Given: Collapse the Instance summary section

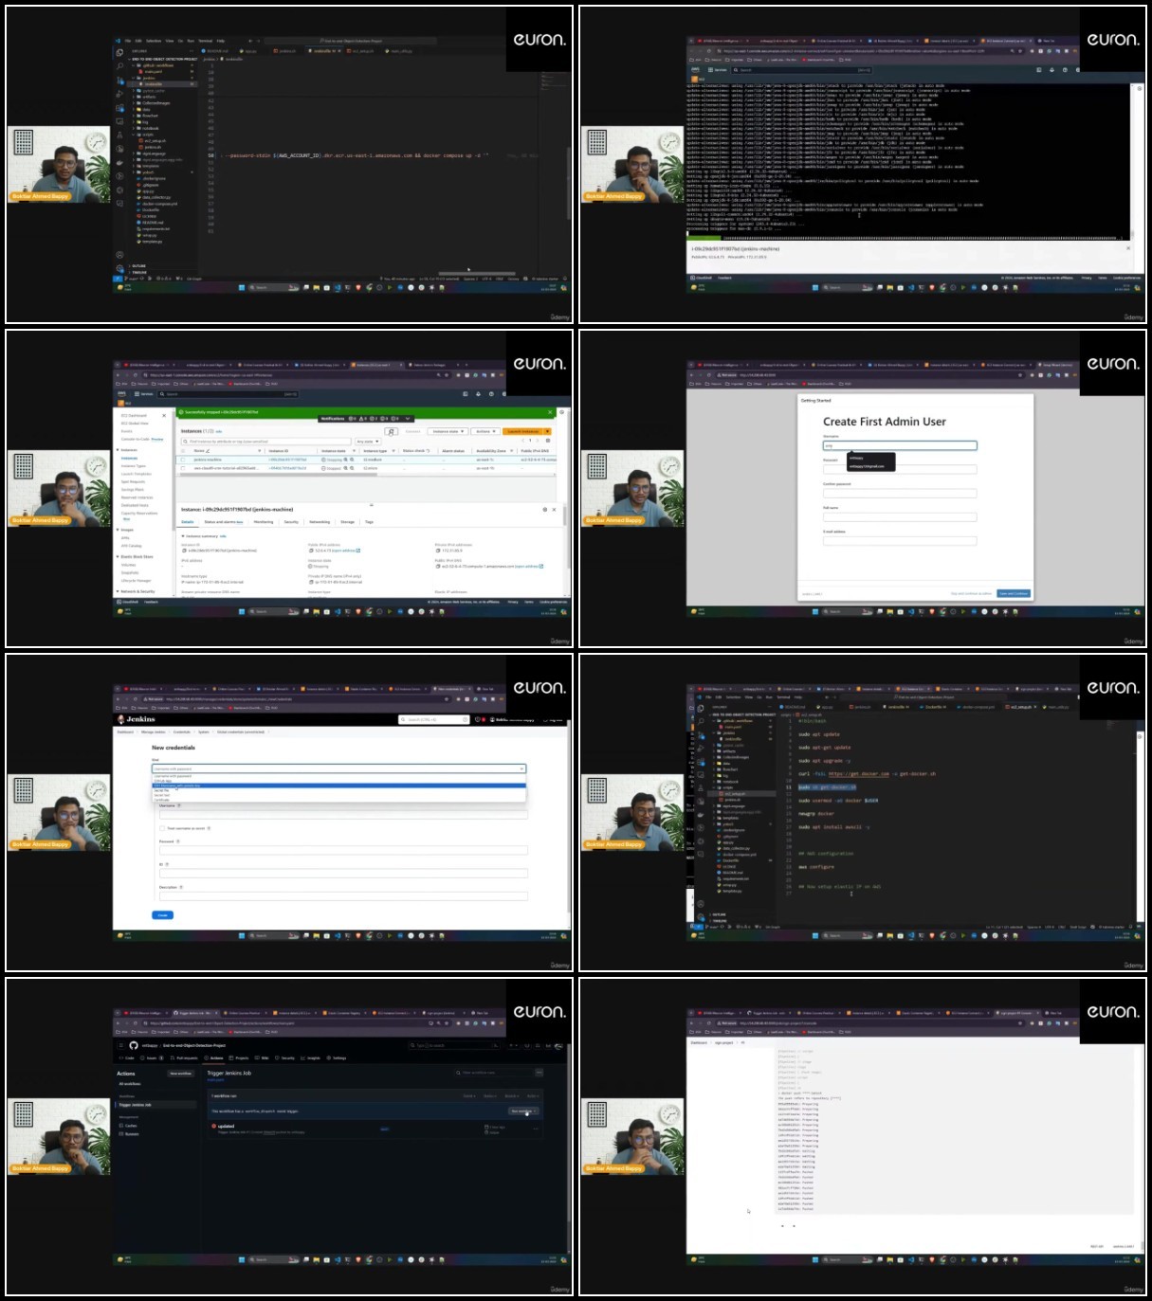Looking at the screenshot, I should click(183, 536).
